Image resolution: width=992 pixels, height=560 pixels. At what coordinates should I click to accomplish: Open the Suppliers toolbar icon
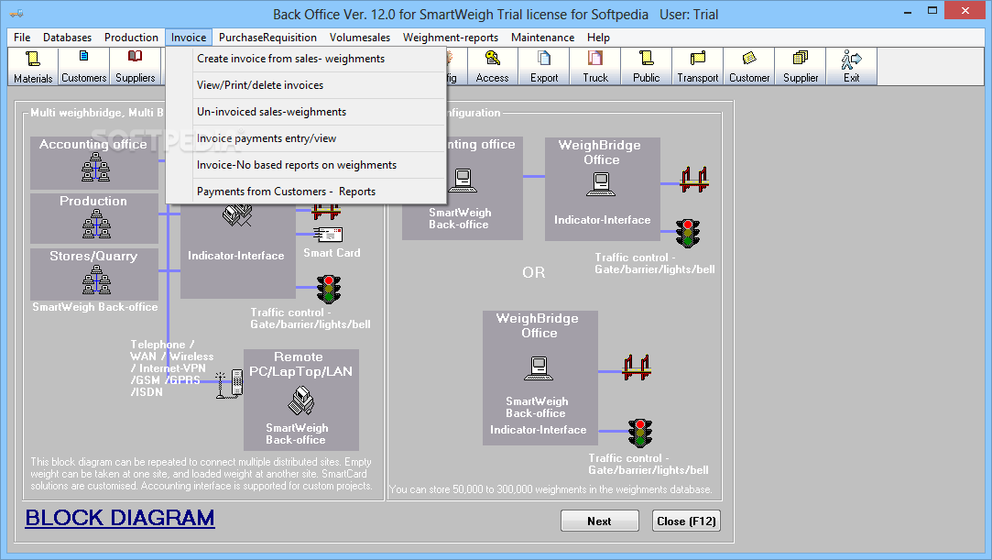(135, 66)
